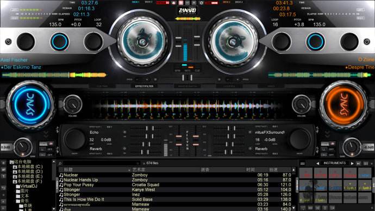The height and width of the screenshot is (211, 375).
Task: Open the right deck Reverb effect selector
Action: (261, 149)
